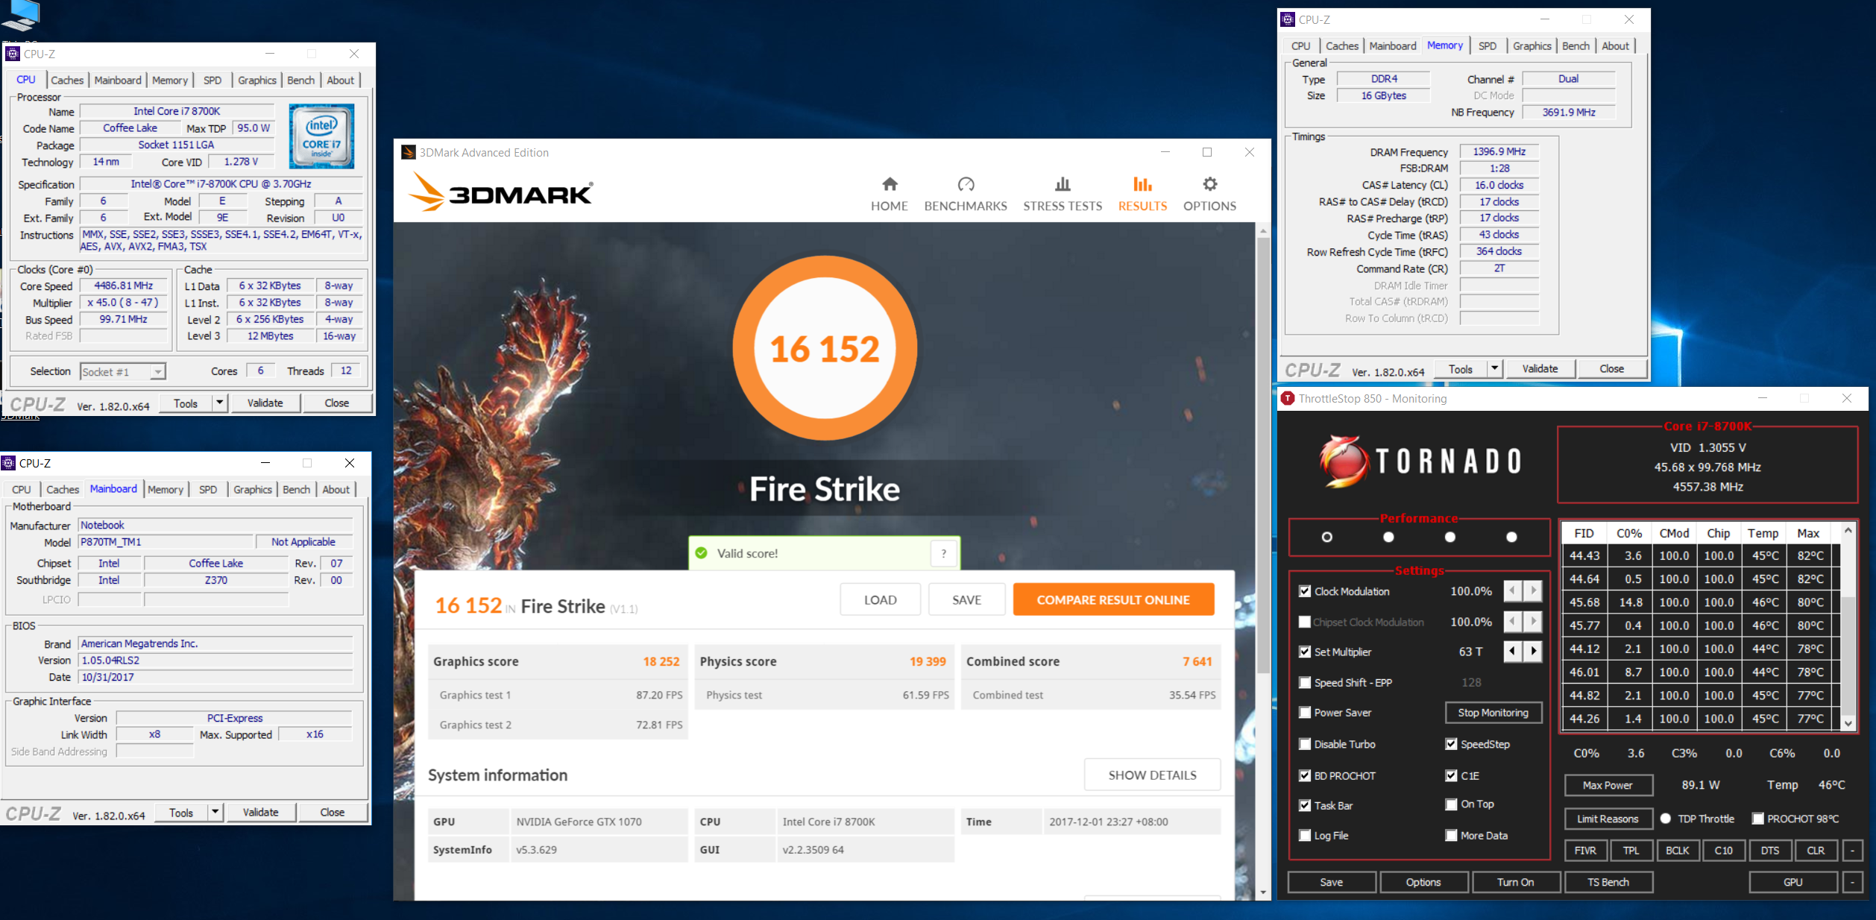Select third Performance profile radio button
1876x920 pixels.
[x=1450, y=537]
